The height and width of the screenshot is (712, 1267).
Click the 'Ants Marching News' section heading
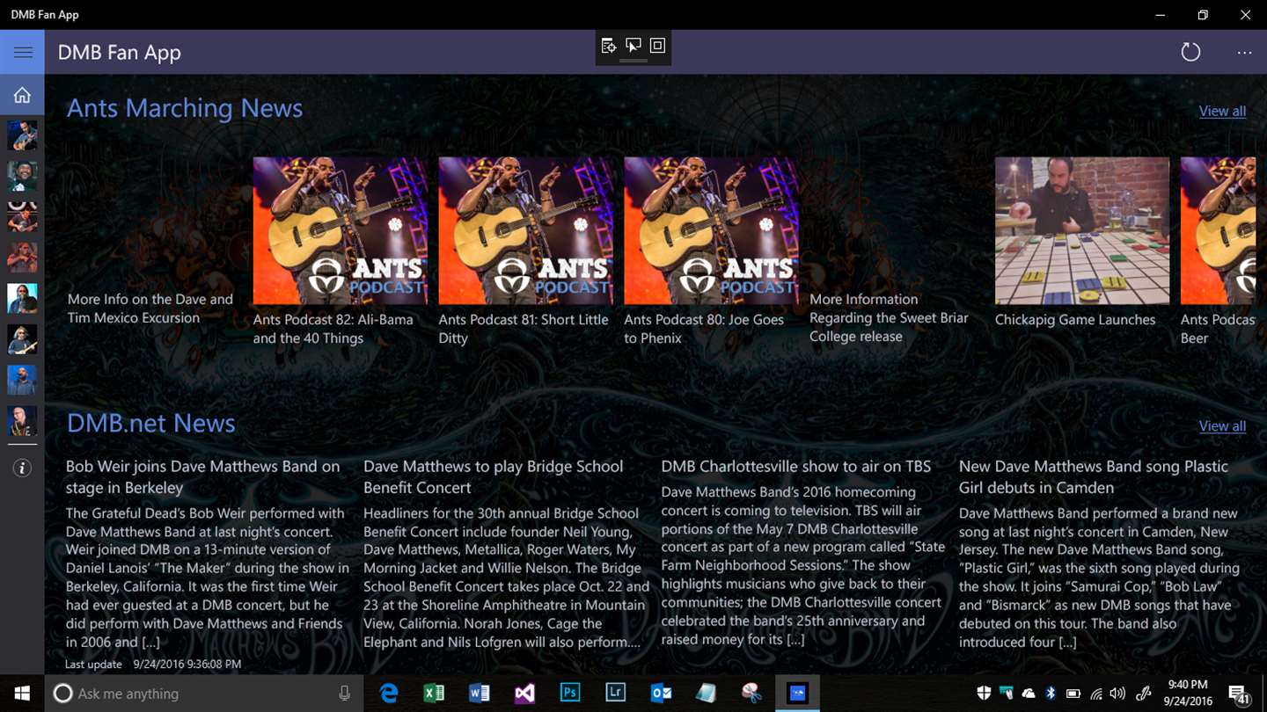click(x=185, y=108)
